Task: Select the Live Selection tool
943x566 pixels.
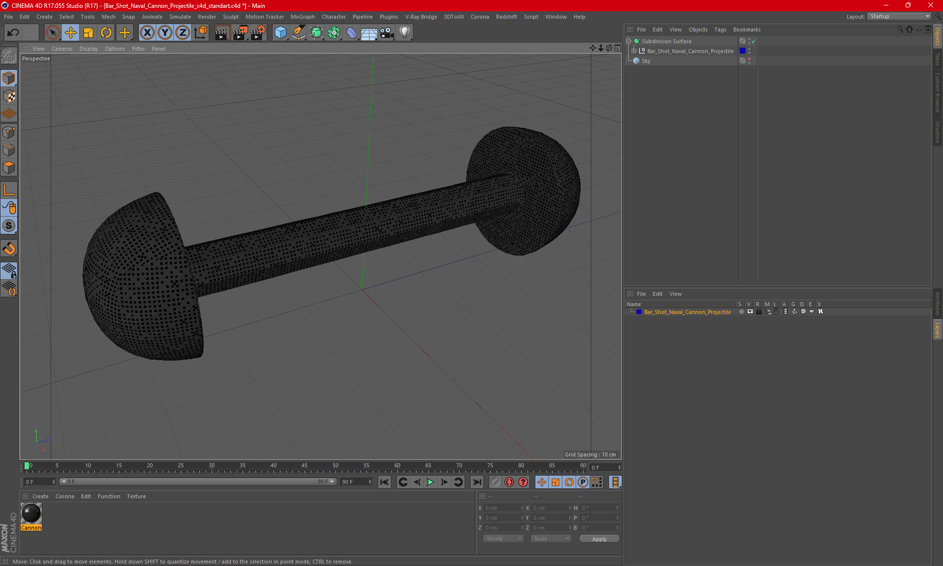Action: click(53, 32)
